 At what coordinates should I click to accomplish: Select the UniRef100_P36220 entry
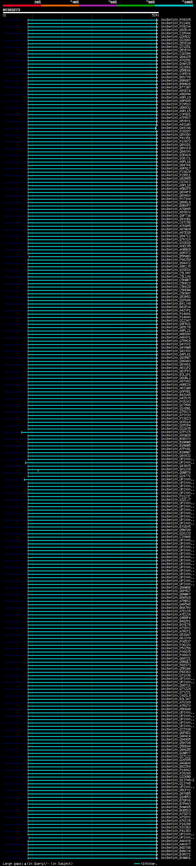(x=176, y=645)
